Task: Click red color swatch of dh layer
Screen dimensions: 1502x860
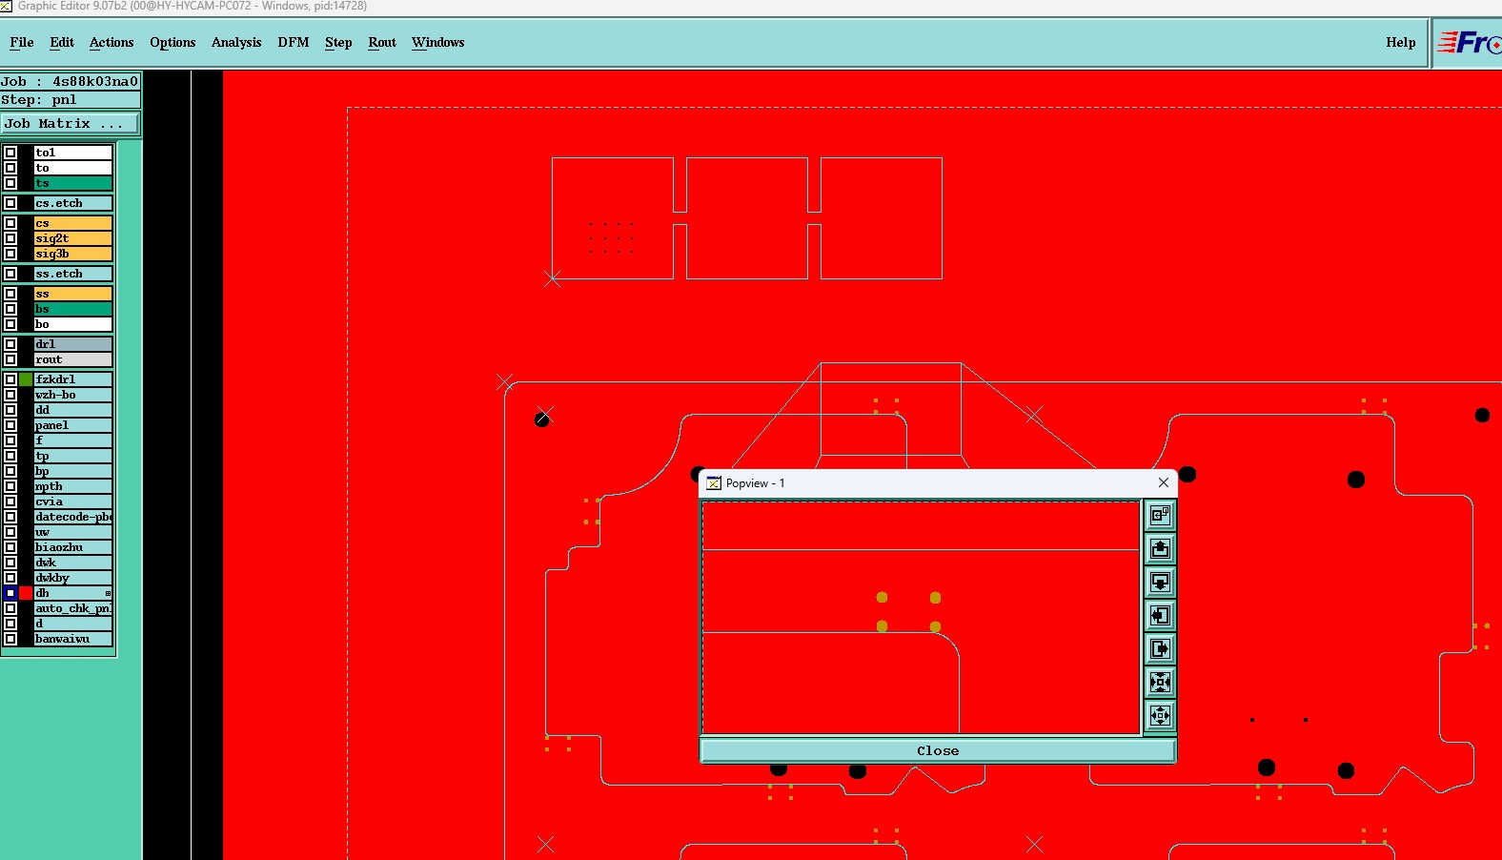Action: (x=26, y=593)
